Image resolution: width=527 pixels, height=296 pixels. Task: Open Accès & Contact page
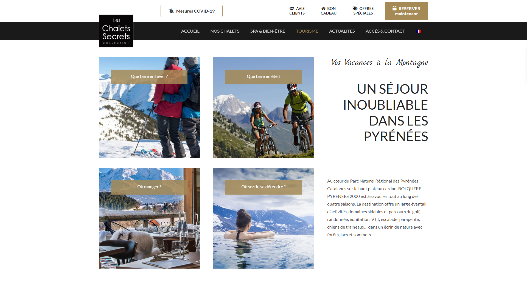385,31
